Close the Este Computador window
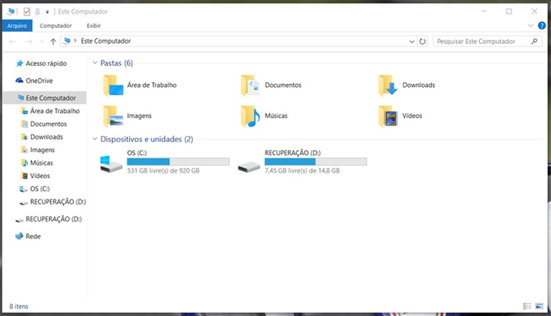Image resolution: width=551 pixels, height=316 pixels. pos(534,11)
